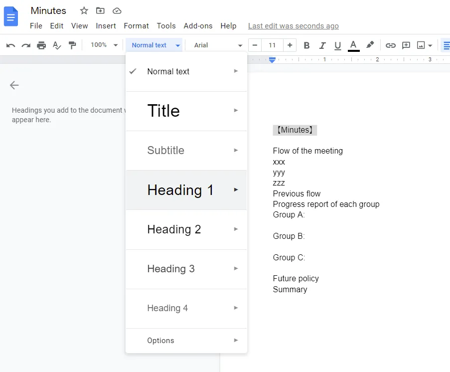Click the font size field
This screenshot has width=450, height=372.
(x=272, y=45)
